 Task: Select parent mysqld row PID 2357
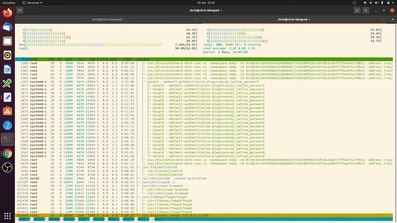pyautogui.click(x=204, y=82)
